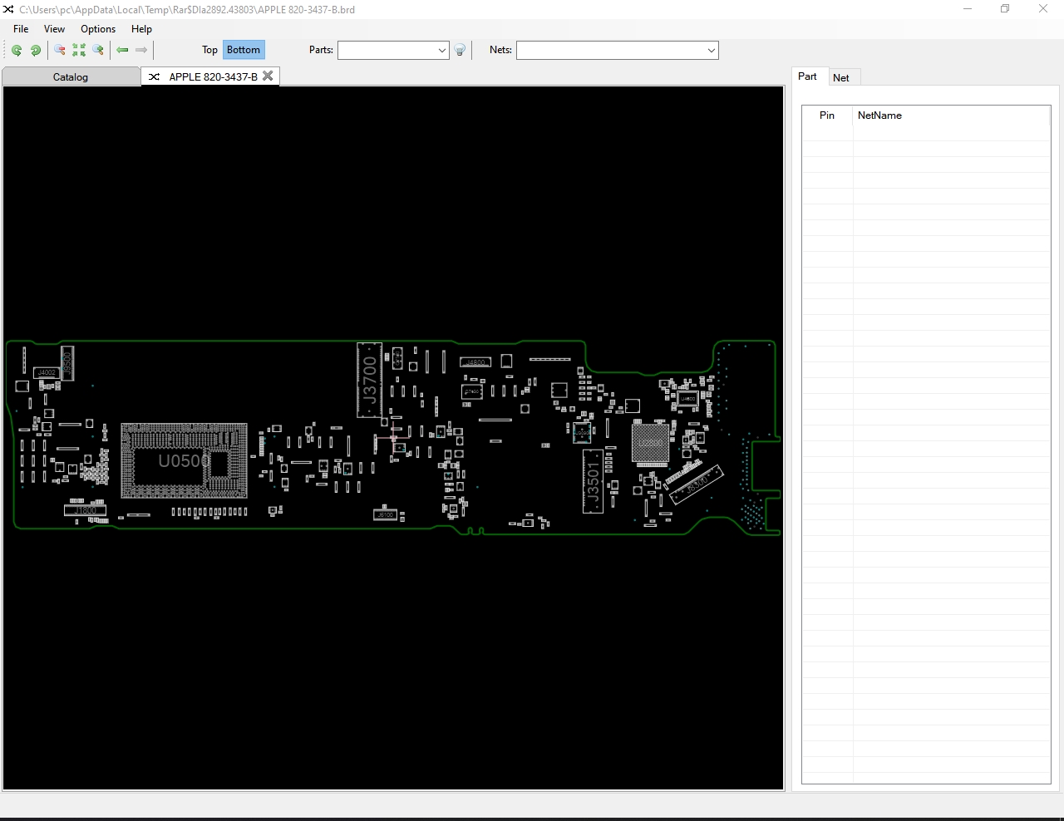Click the NetName column header
Screen dimensions: 1064x821
click(879, 116)
